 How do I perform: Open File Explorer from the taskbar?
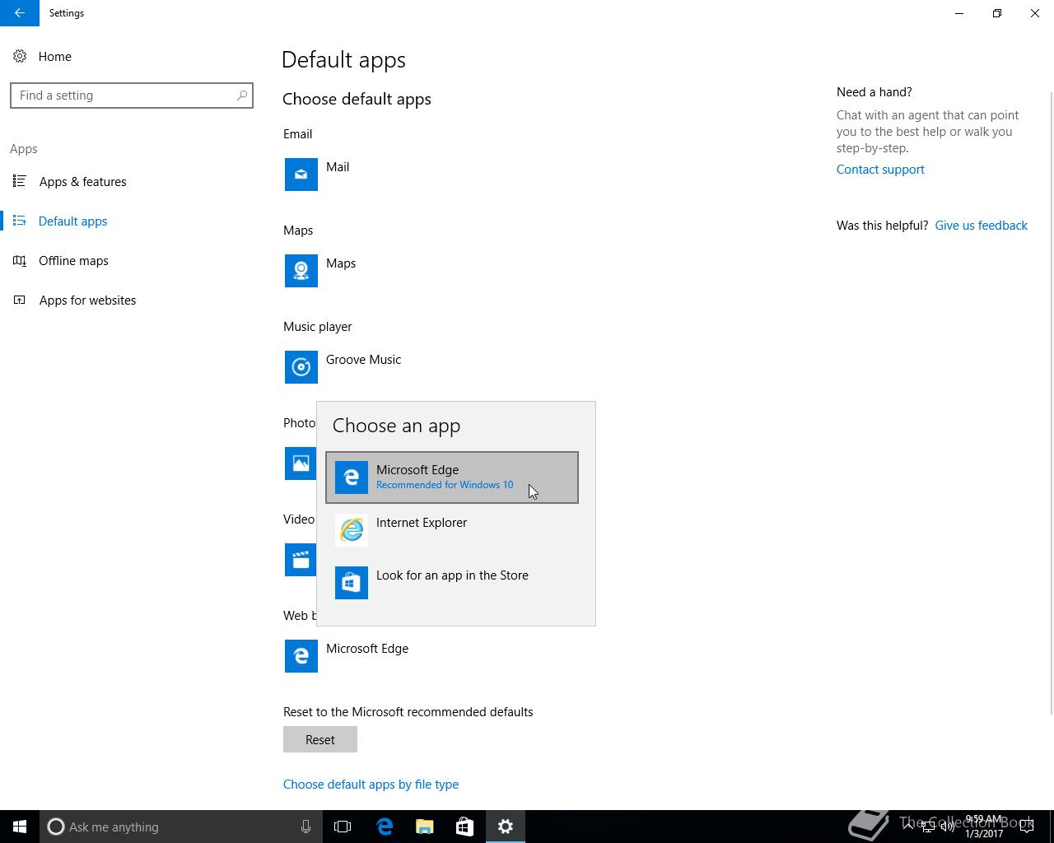425,827
